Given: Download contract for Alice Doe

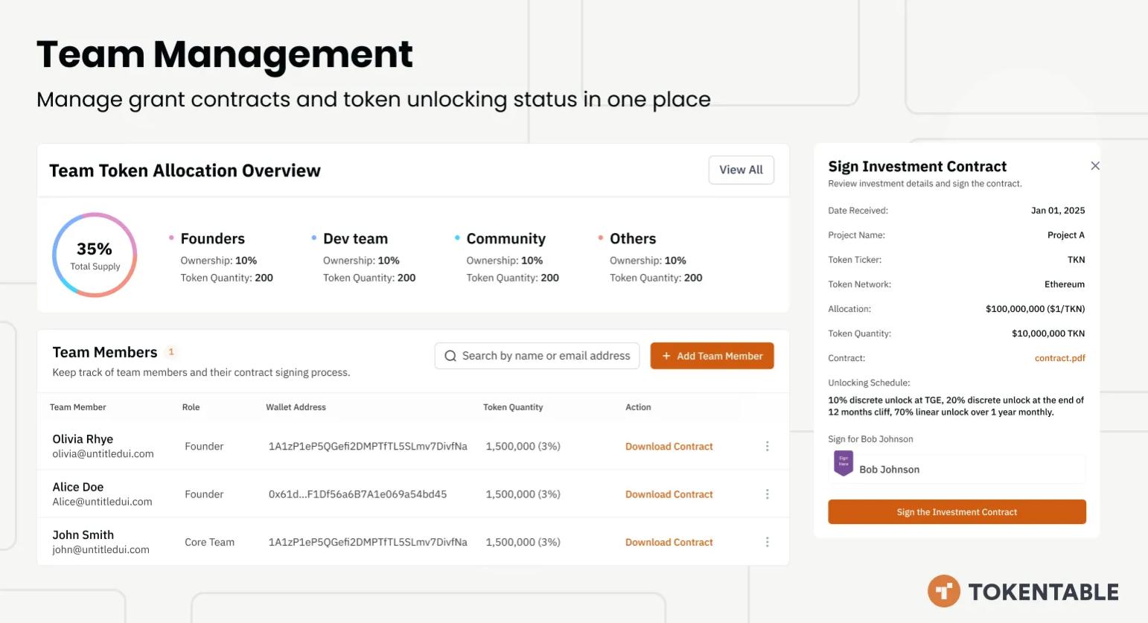Looking at the screenshot, I should pyautogui.click(x=669, y=494).
